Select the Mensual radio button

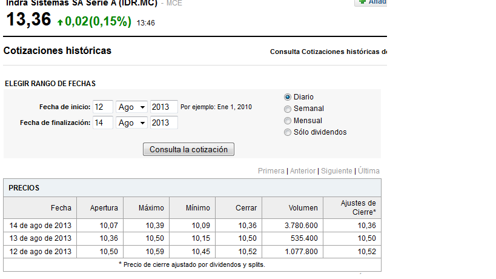(287, 121)
